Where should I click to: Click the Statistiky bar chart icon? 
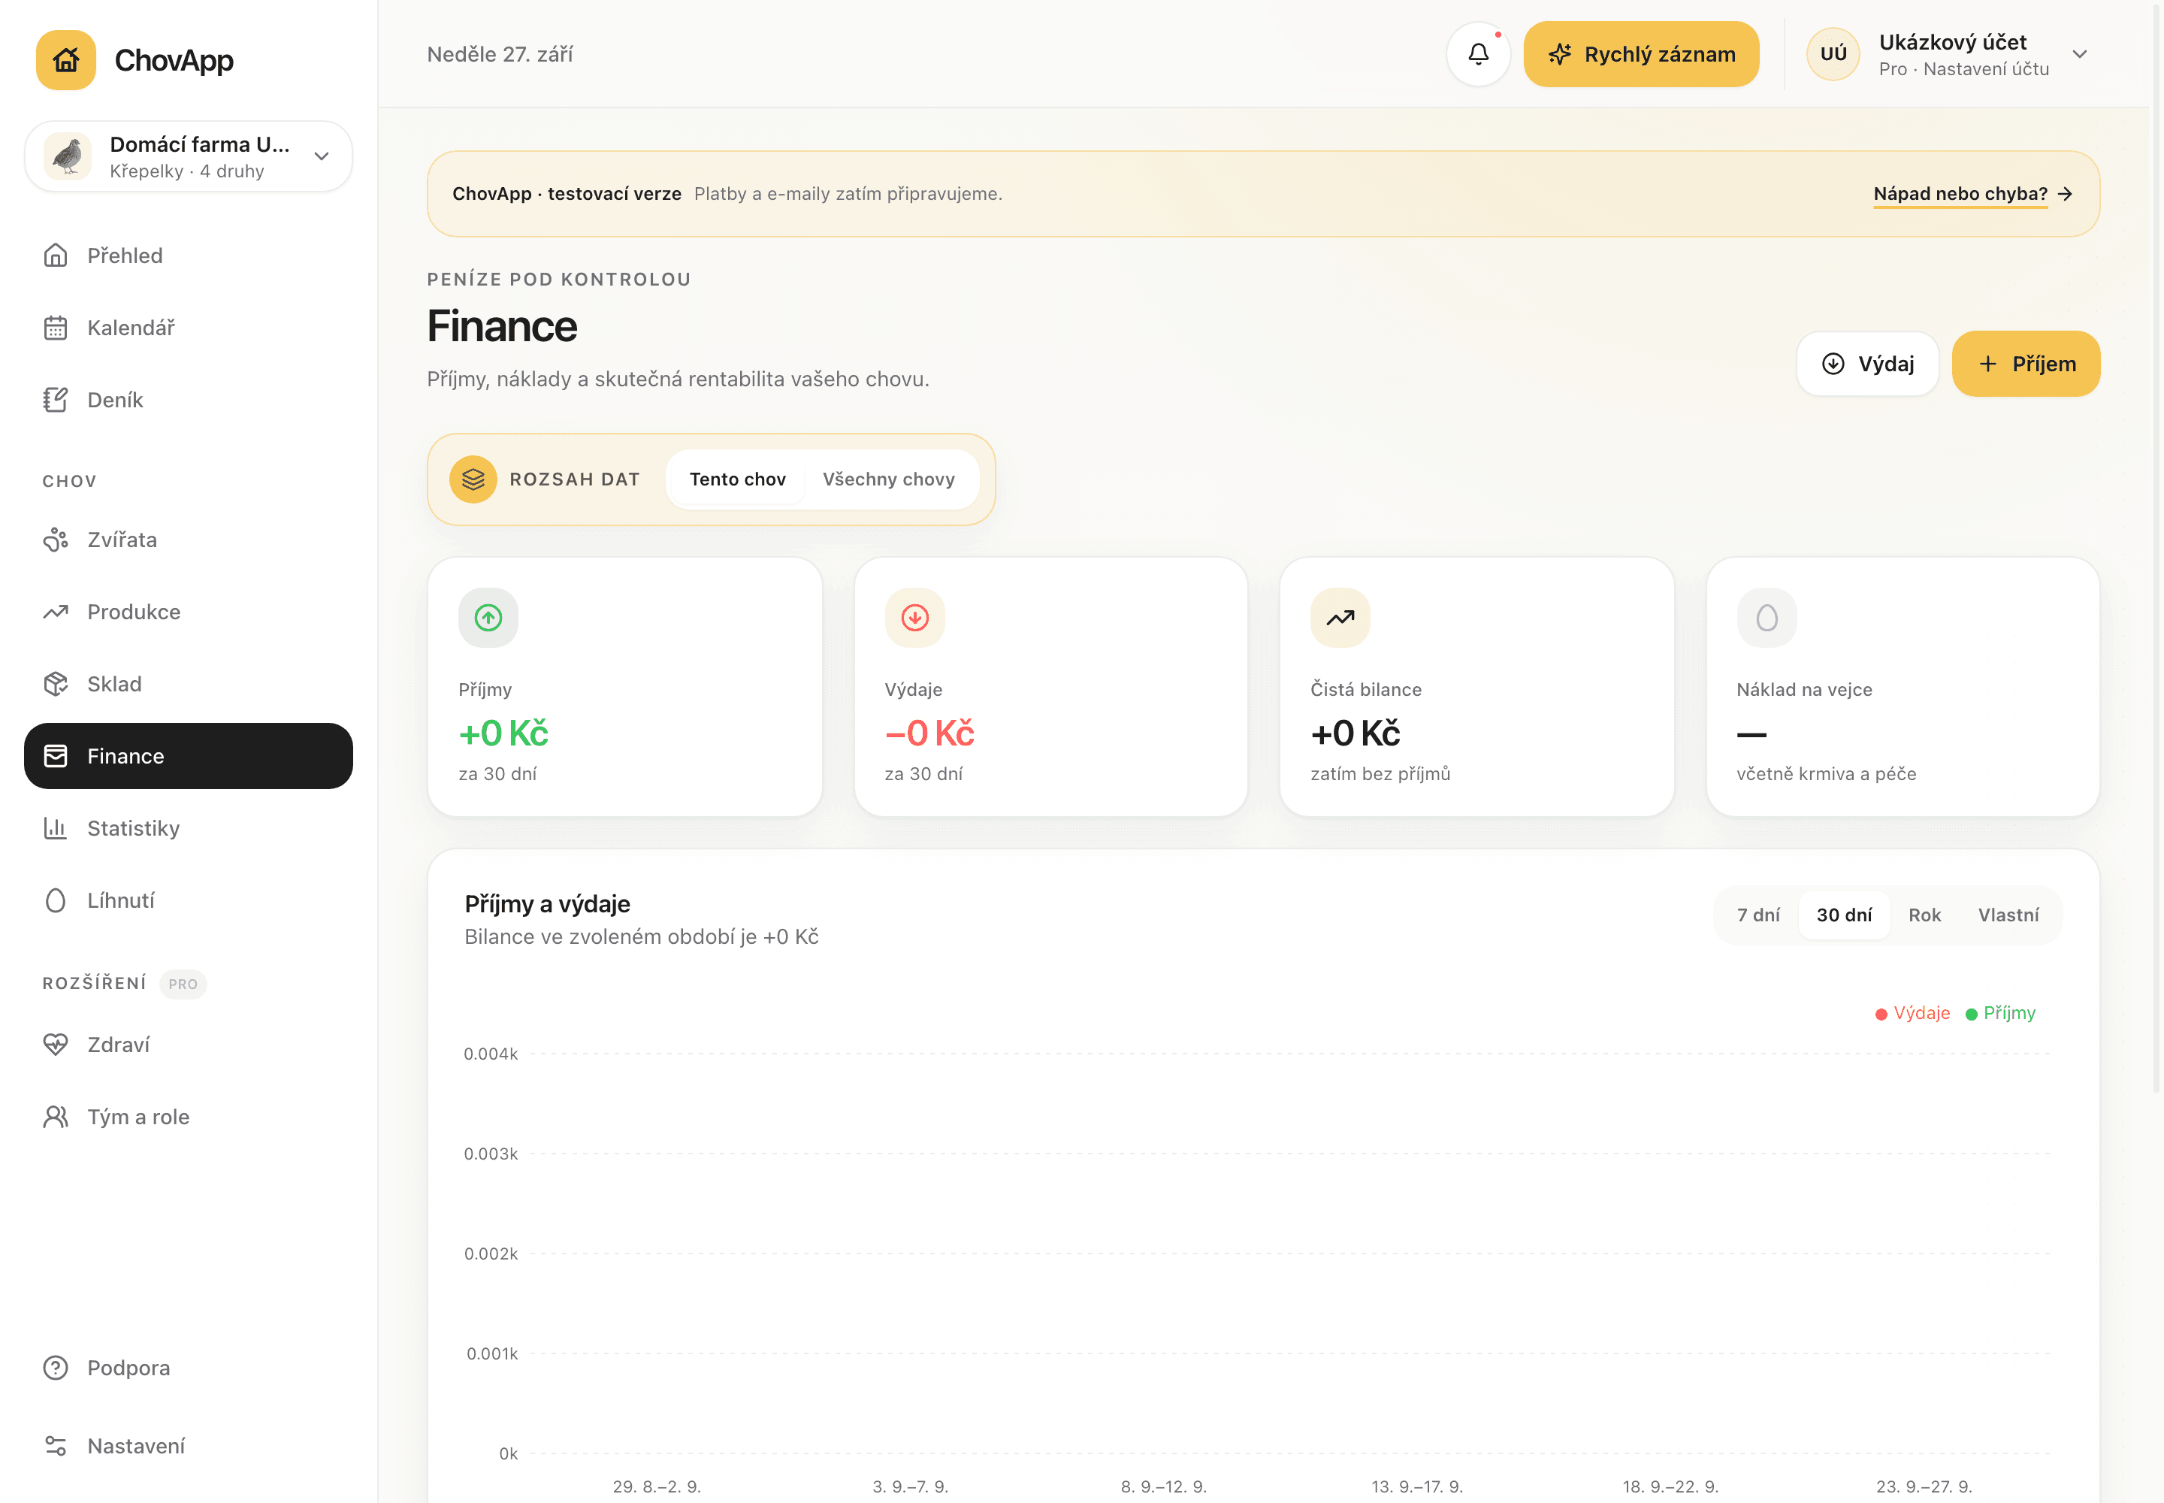pos(56,829)
